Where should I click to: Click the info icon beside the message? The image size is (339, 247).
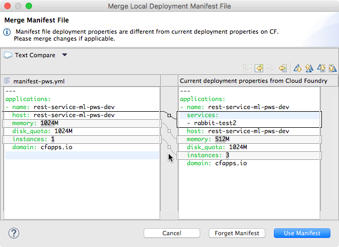[7, 32]
